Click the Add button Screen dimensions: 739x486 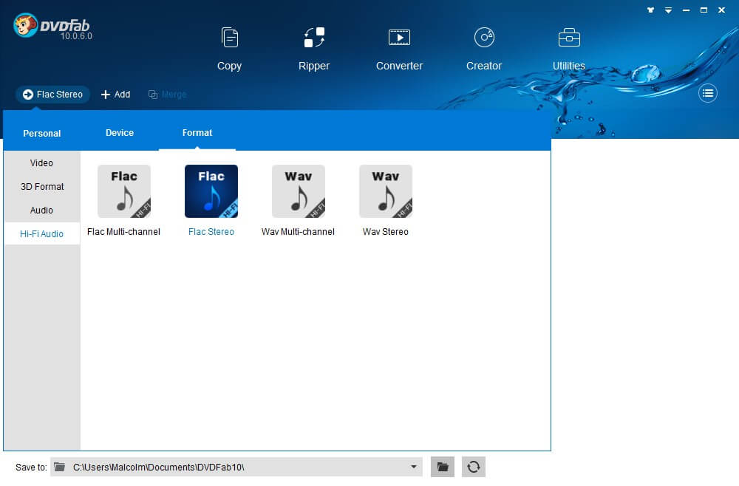coord(116,95)
